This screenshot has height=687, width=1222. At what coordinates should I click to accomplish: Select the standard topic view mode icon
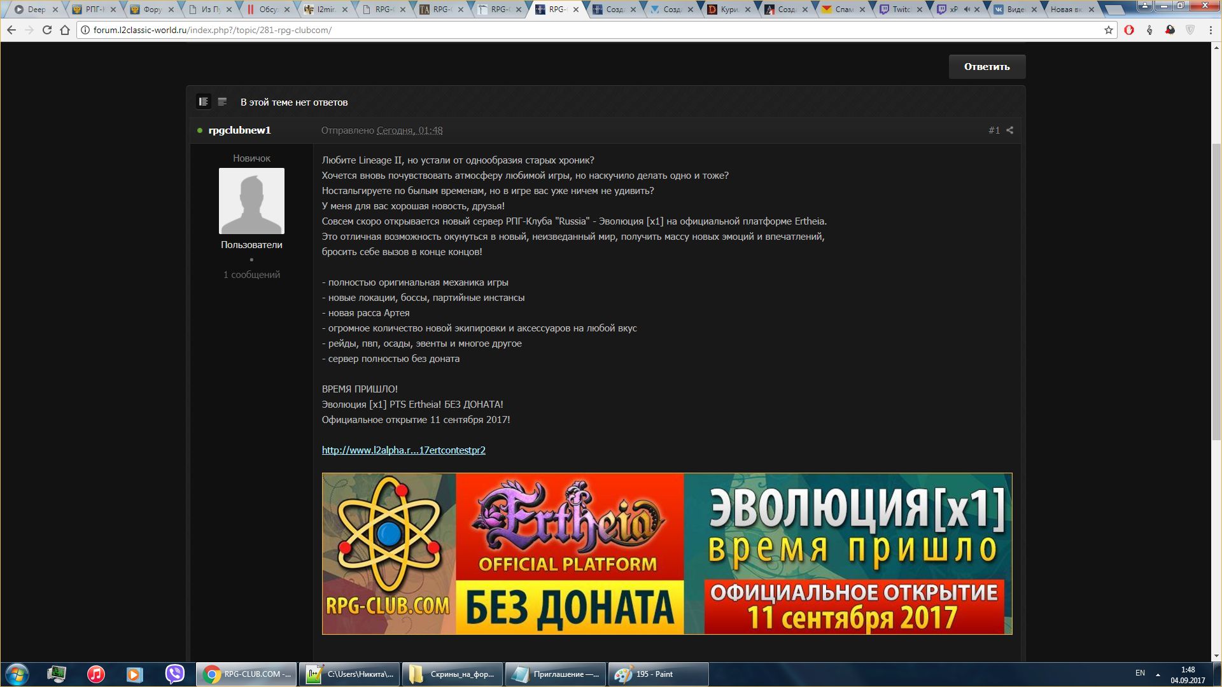[x=204, y=102]
